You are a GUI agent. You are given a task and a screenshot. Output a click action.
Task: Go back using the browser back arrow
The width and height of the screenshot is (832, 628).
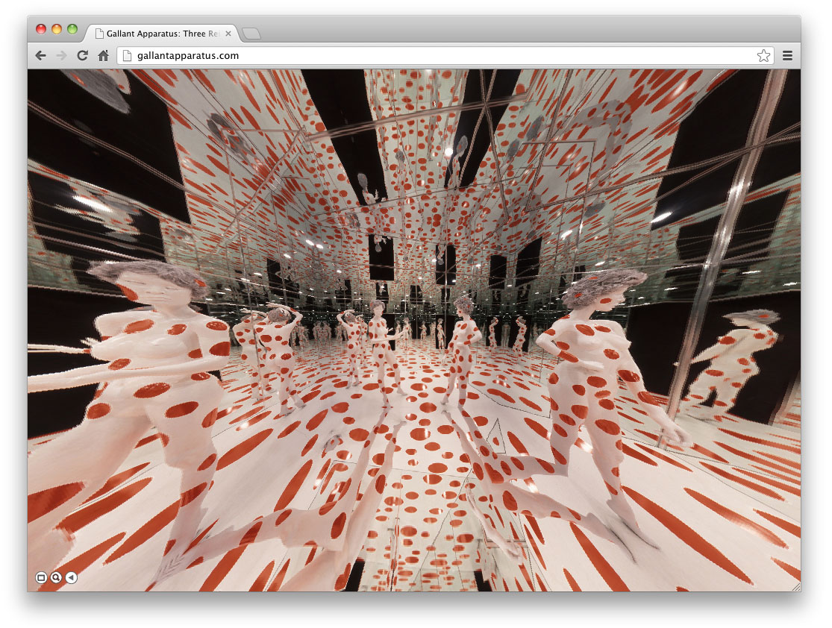(x=41, y=56)
